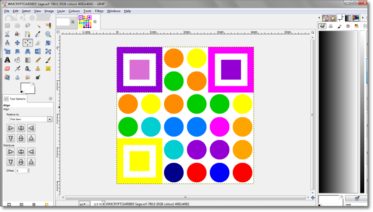This screenshot has width=373, height=212.
Task: Close the colourful circles image tab
Action: click(95, 22)
